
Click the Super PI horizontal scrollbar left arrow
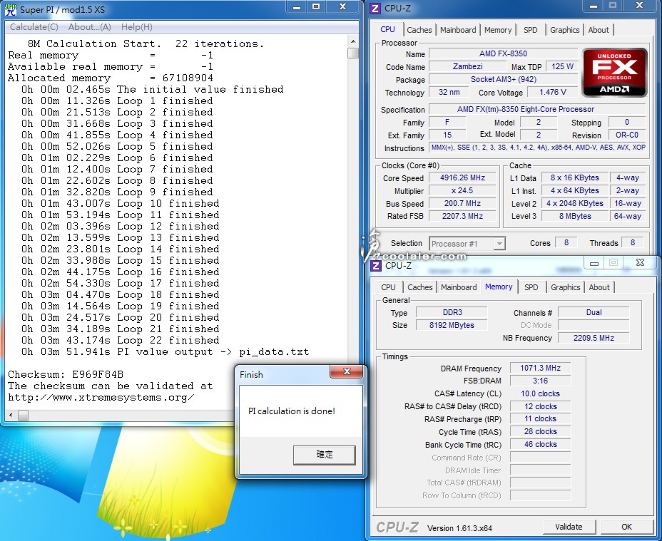coord(11,416)
